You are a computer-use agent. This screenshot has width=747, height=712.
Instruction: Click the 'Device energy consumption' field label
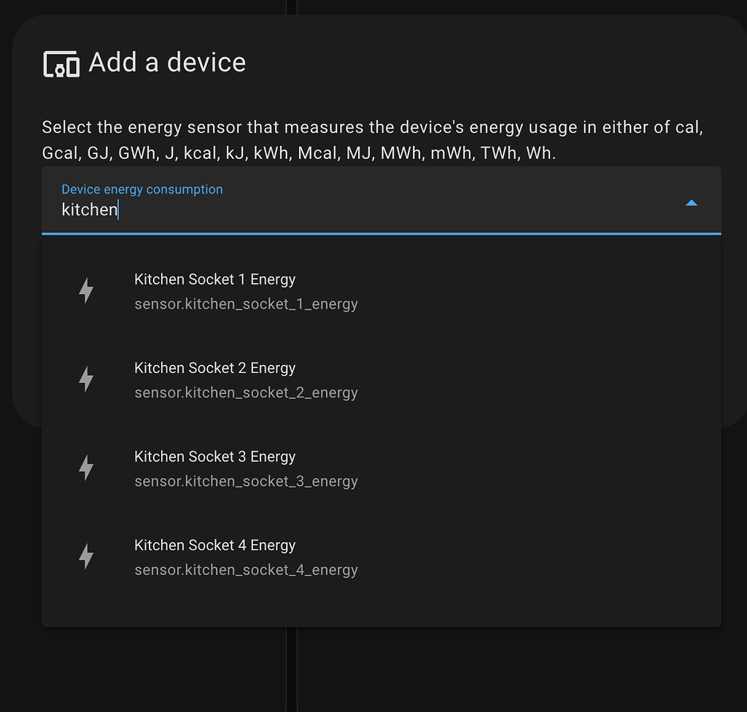(142, 189)
